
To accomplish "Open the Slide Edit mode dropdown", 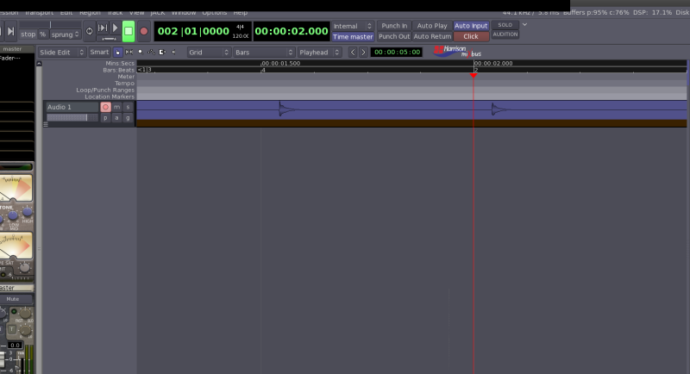I will pos(61,53).
